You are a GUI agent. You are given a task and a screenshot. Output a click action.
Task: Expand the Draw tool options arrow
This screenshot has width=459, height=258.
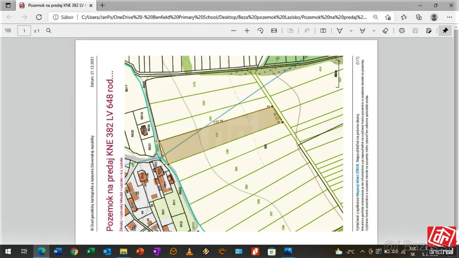click(350, 31)
